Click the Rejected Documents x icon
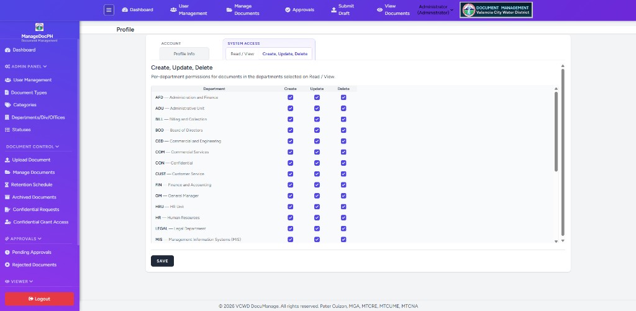This screenshot has height=311, width=636. click(x=7, y=265)
